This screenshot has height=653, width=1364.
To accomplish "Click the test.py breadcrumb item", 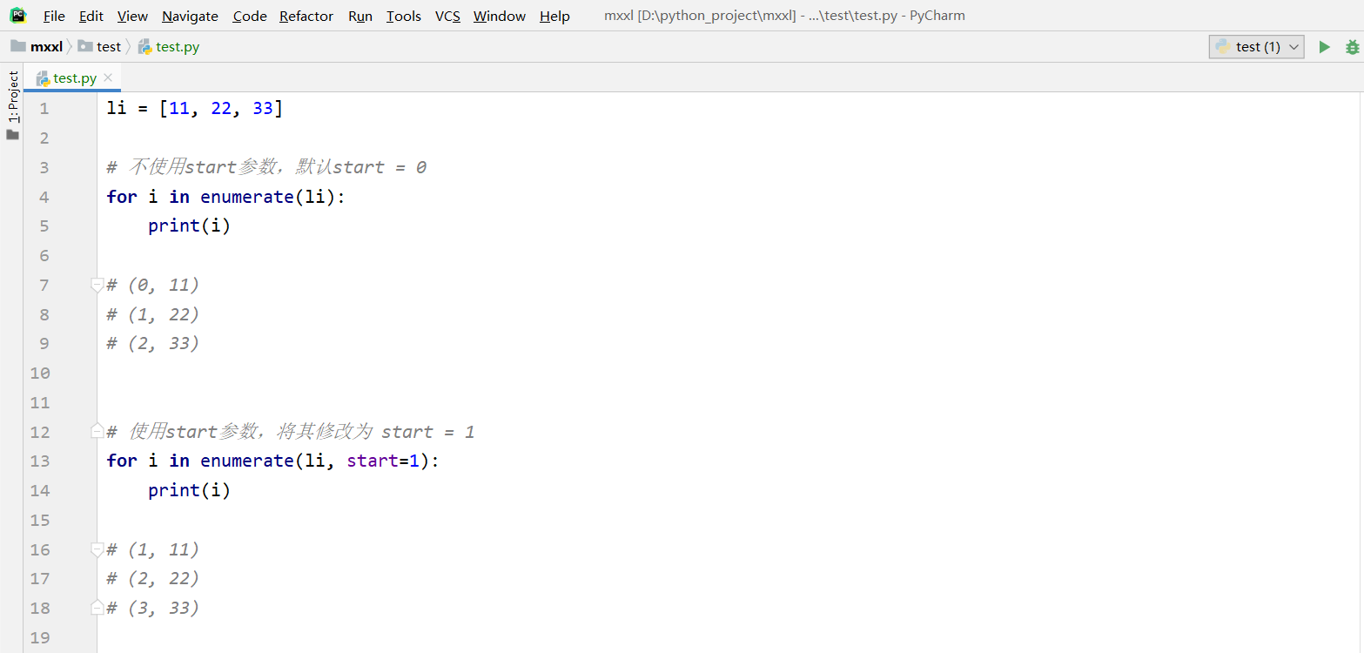I will click(169, 46).
